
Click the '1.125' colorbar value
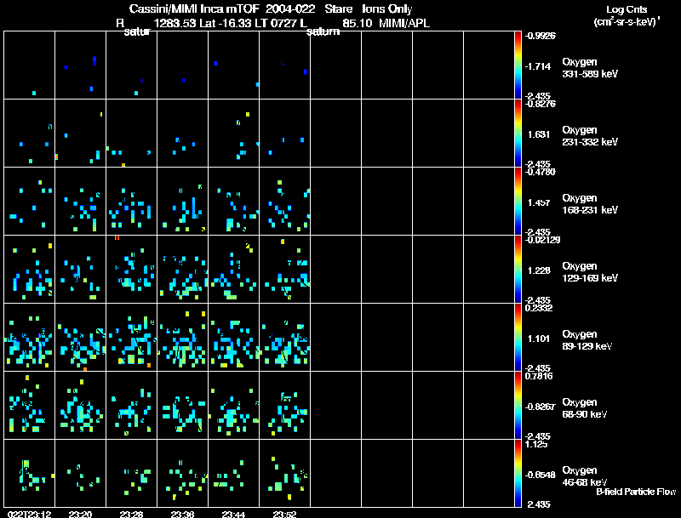[537, 444]
